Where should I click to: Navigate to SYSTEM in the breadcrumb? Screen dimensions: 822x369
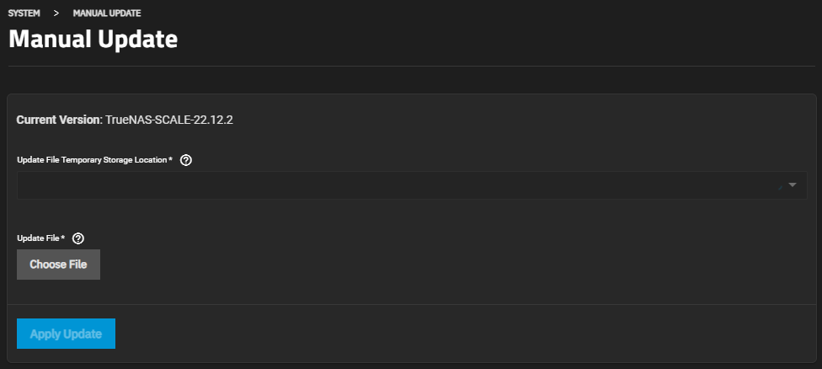click(x=24, y=13)
